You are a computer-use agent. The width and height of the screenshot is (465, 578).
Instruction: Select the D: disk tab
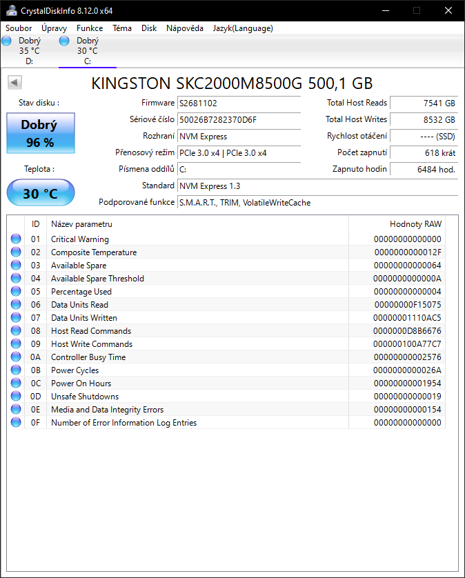[x=29, y=51]
